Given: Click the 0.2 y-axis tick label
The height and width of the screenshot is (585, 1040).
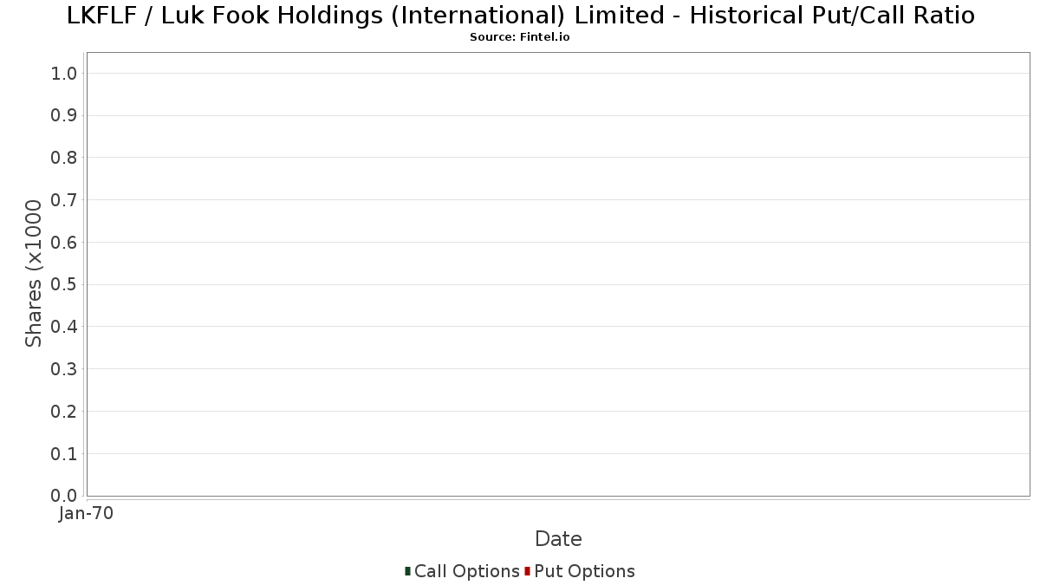Looking at the screenshot, I should (x=64, y=412).
